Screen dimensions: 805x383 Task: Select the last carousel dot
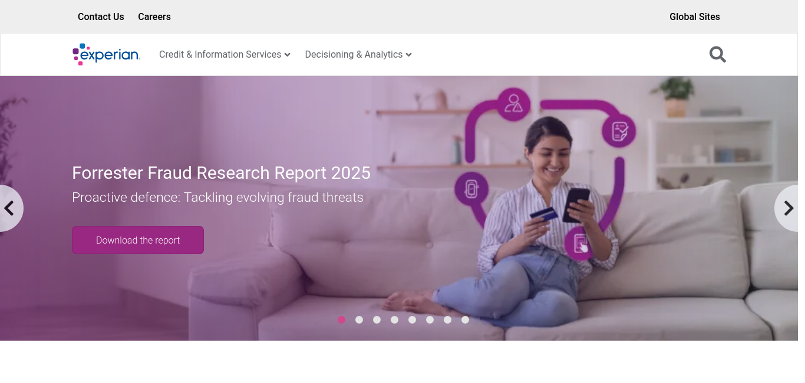pyautogui.click(x=465, y=319)
